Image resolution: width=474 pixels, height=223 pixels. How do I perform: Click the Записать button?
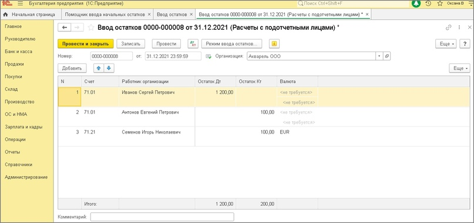[x=131, y=44]
